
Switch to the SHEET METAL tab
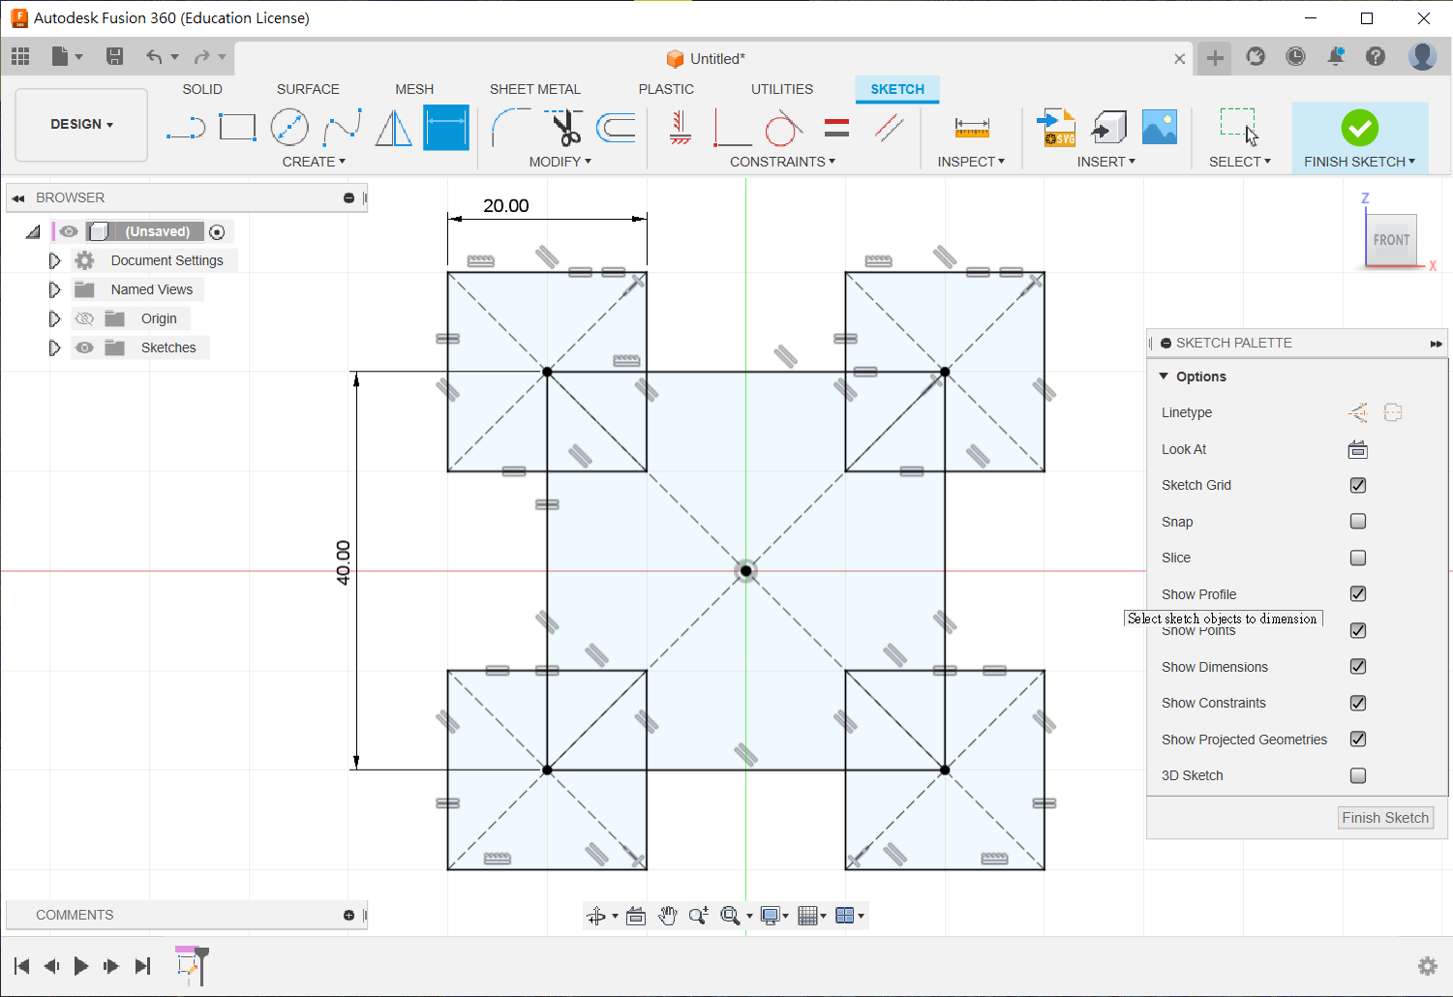tap(534, 89)
